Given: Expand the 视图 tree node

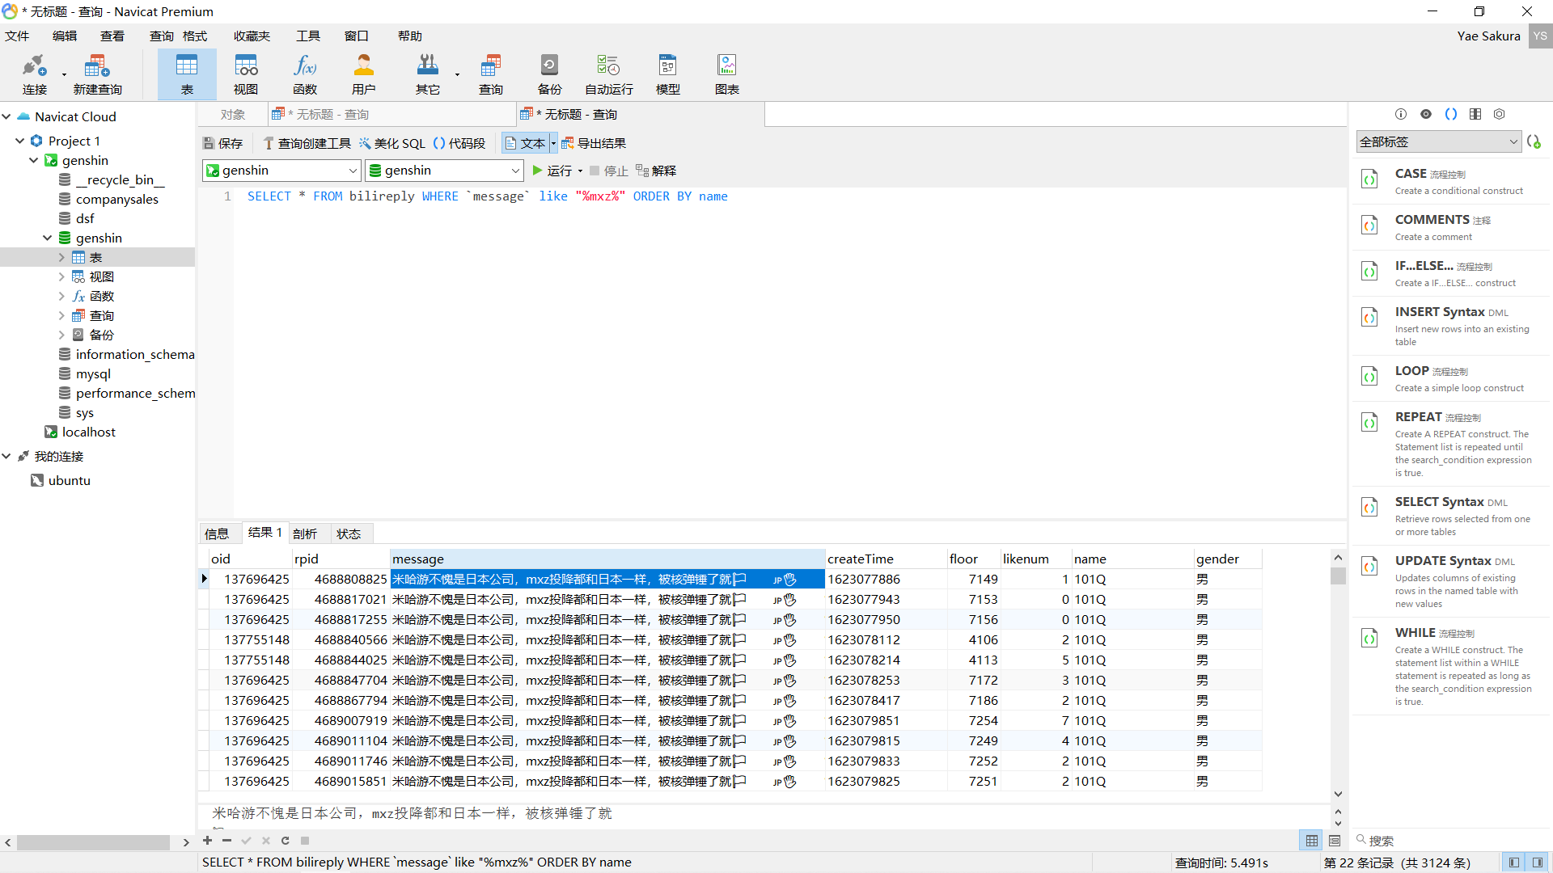Looking at the screenshot, I should coord(61,276).
